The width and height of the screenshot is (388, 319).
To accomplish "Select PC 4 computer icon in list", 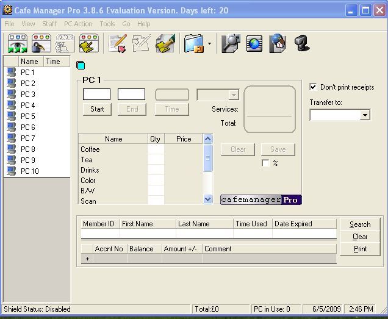I will 11,105.
